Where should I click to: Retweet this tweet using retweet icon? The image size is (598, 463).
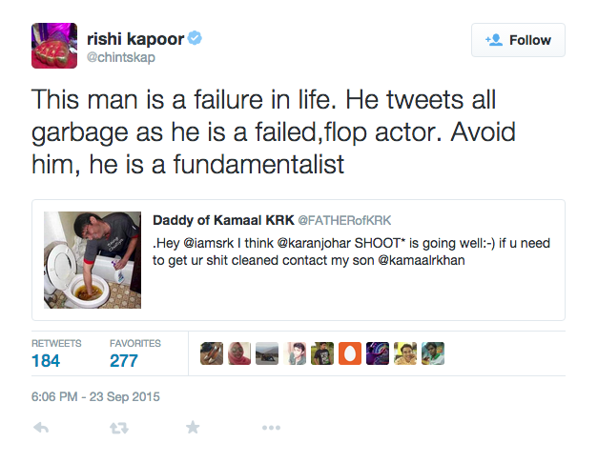(118, 428)
